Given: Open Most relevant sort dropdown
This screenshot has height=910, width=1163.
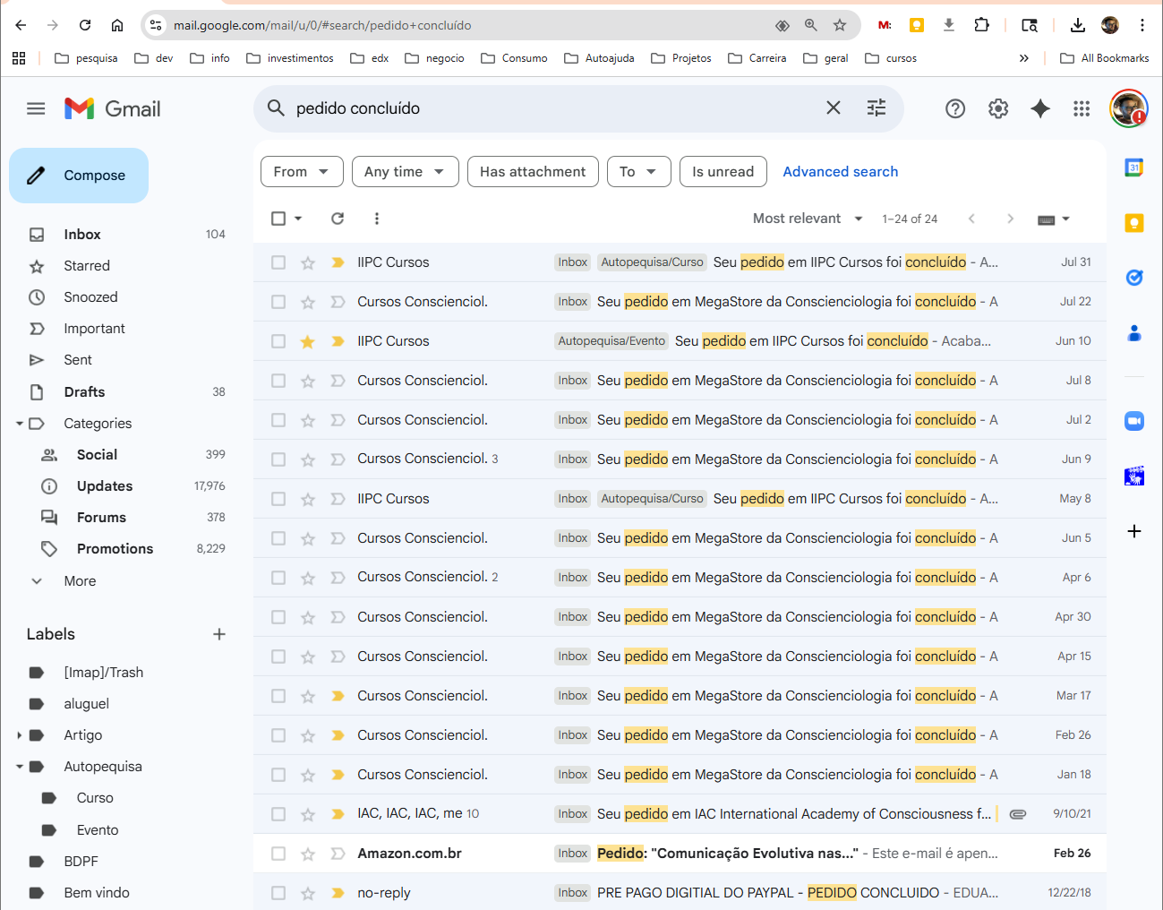Looking at the screenshot, I should [808, 219].
